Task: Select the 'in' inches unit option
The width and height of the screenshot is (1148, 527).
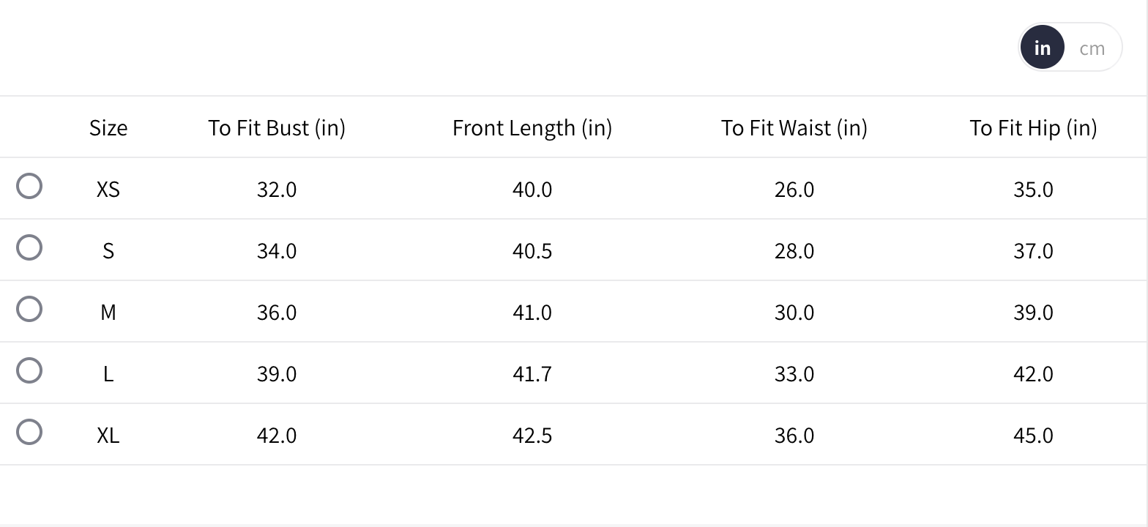Action: tap(1042, 48)
